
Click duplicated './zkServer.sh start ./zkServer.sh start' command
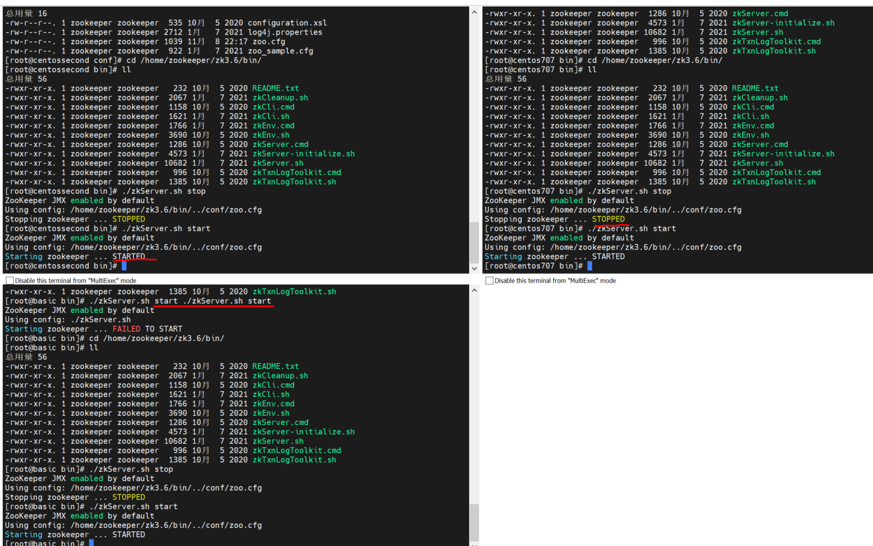point(180,301)
